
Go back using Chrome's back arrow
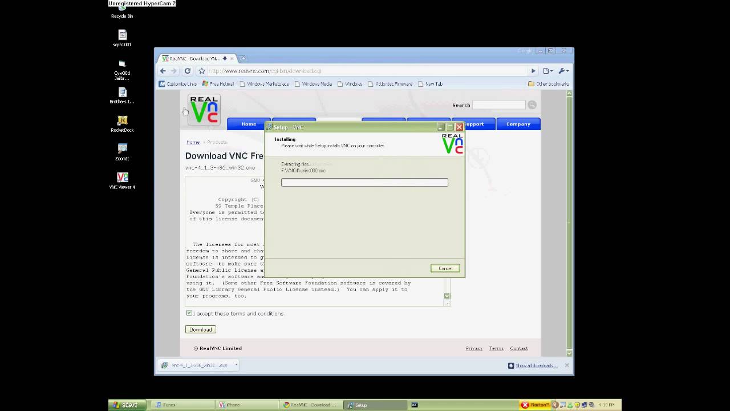tap(163, 71)
